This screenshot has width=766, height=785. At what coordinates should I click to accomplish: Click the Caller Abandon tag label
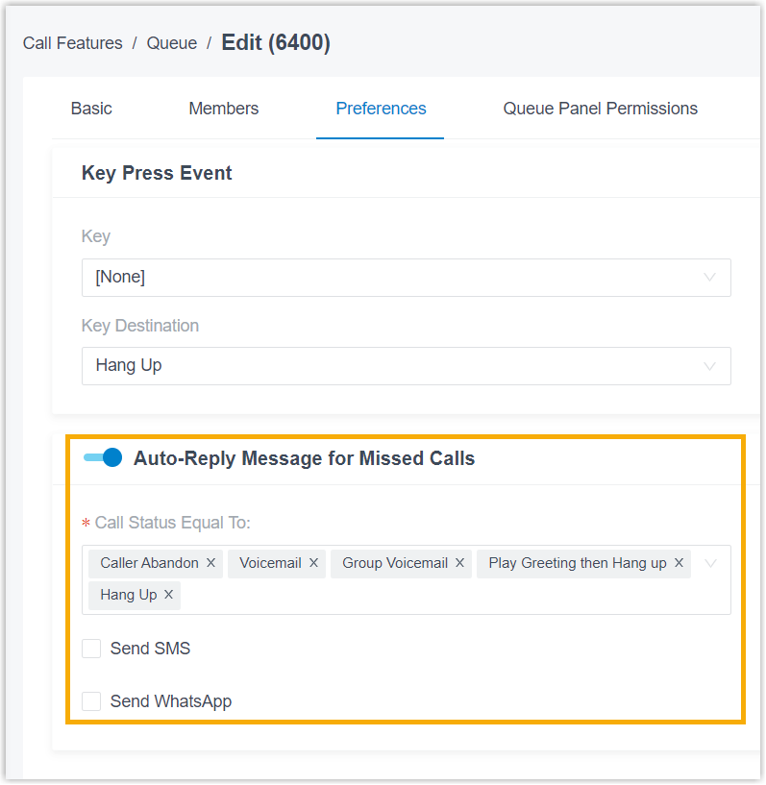pos(149,563)
